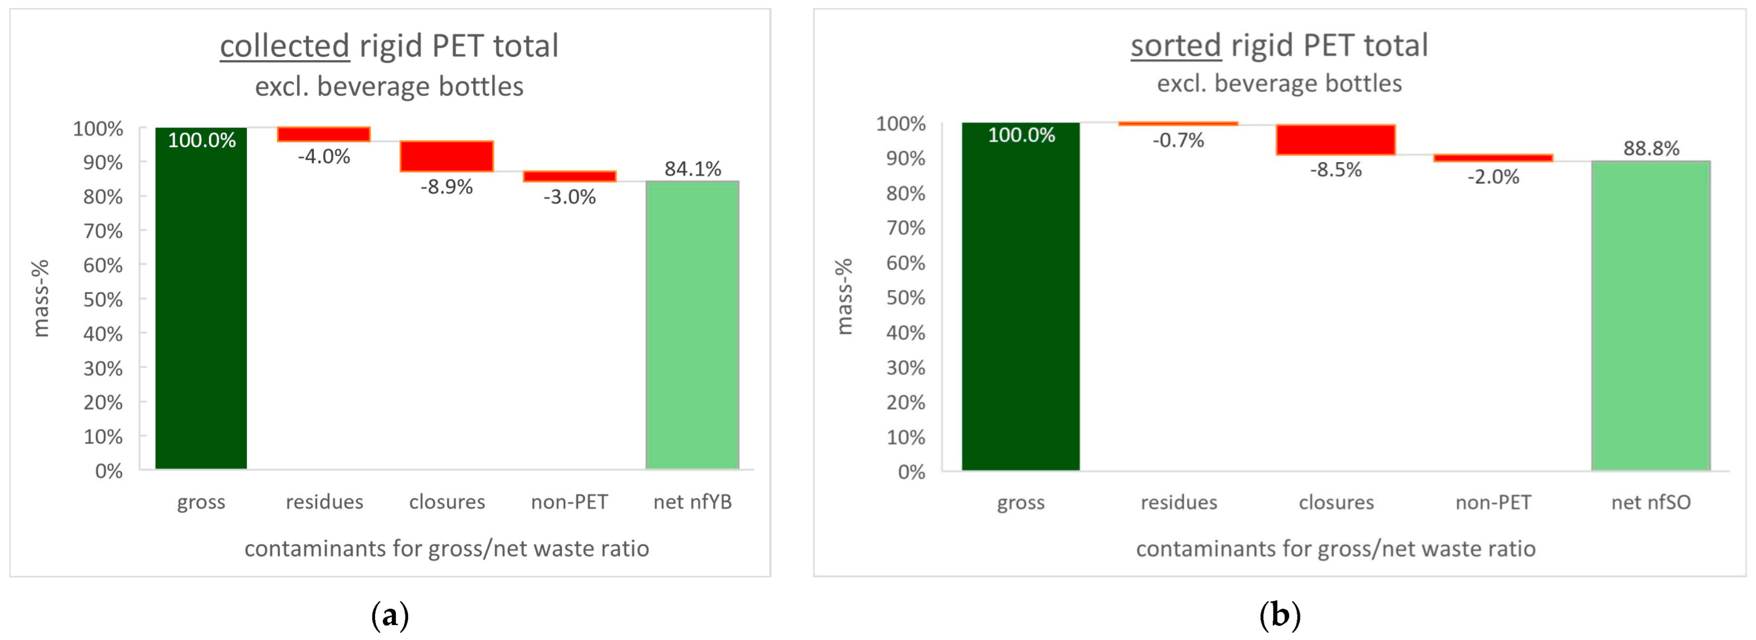Click the red non-PET bar labeled -3.0%
1756x640 pixels.
pos(569,177)
